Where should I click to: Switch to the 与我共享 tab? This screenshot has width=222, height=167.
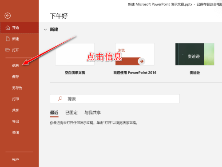pyautogui.click(x=92, y=113)
